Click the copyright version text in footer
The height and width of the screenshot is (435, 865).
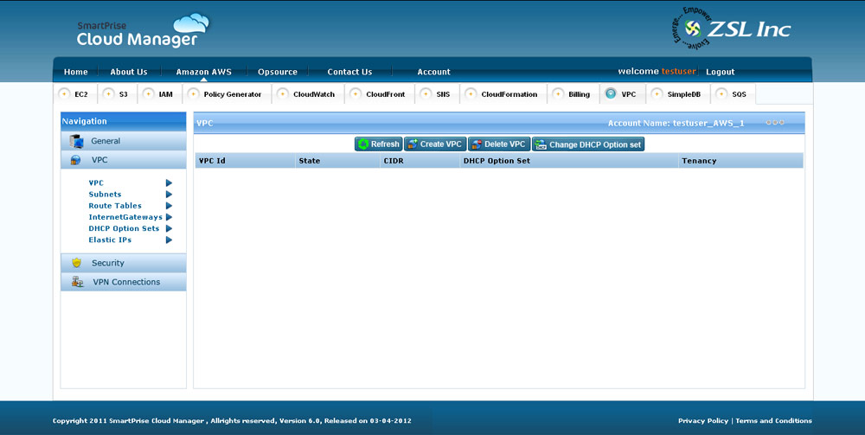click(232, 420)
